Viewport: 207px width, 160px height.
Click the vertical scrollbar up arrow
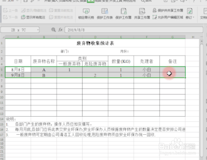click(202, 41)
